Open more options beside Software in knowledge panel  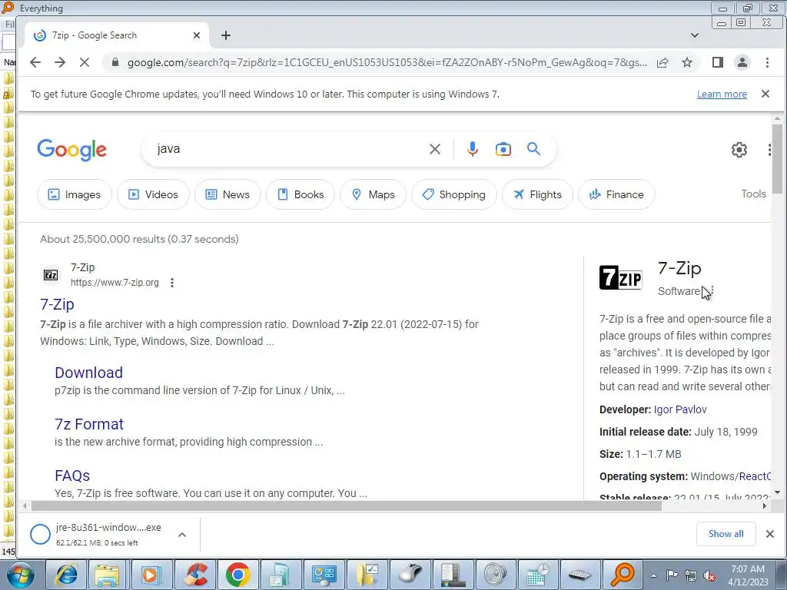[712, 291]
